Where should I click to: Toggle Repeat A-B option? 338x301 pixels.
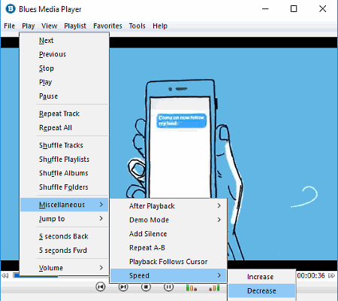(168, 248)
